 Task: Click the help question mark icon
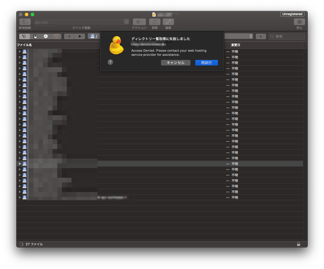tap(110, 62)
